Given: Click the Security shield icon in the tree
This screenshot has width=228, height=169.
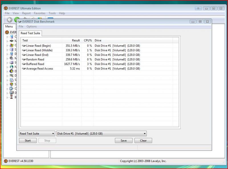Looking at the screenshot, I should pyautogui.click(x=12, y=84).
